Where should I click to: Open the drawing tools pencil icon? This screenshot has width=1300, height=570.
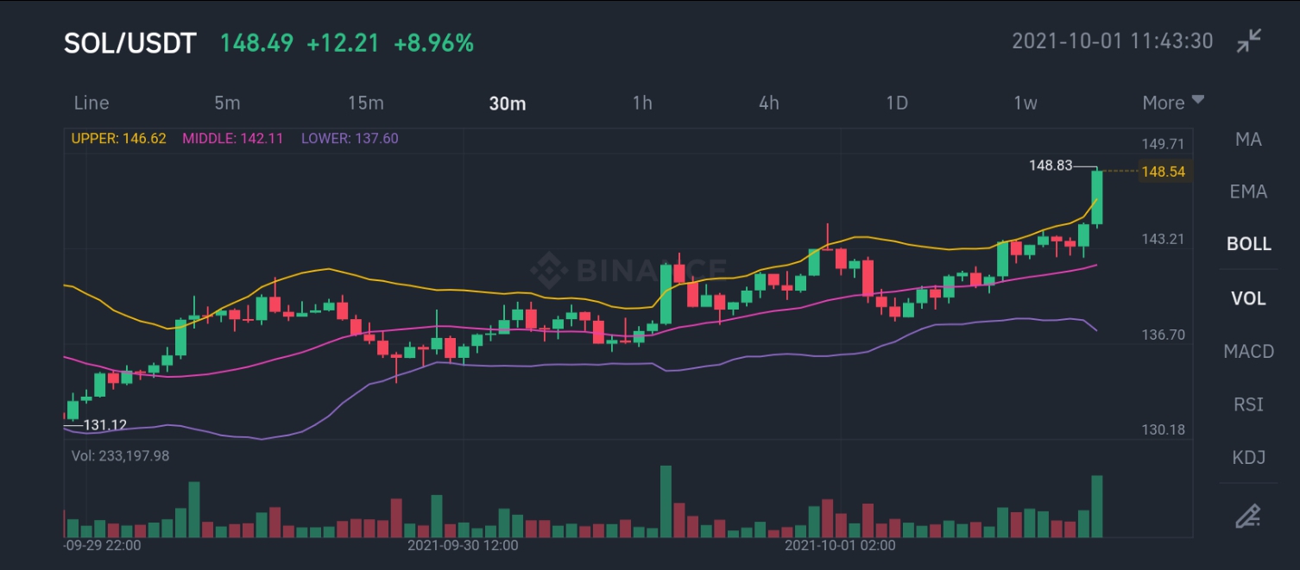coord(1248,516)
